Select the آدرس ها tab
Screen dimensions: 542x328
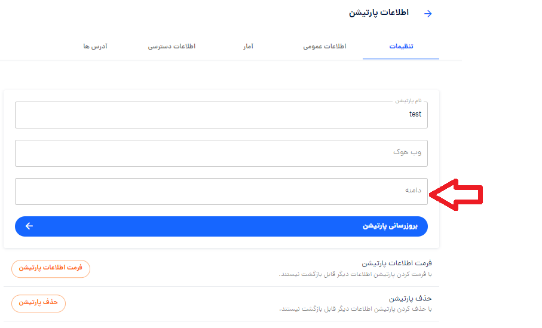(96, 47)
